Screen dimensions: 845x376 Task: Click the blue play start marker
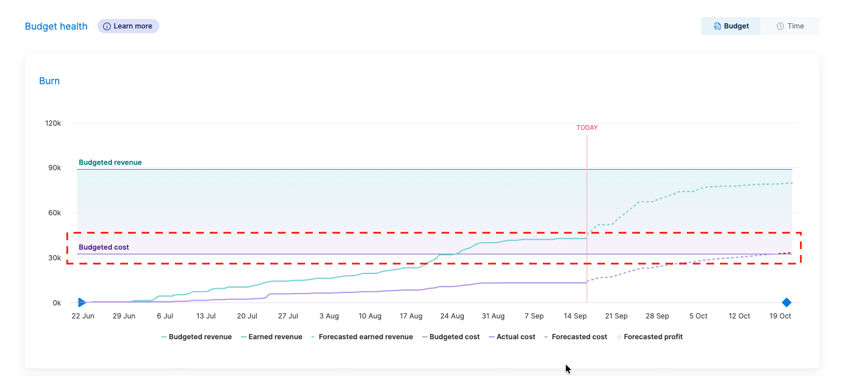[82, 302]
